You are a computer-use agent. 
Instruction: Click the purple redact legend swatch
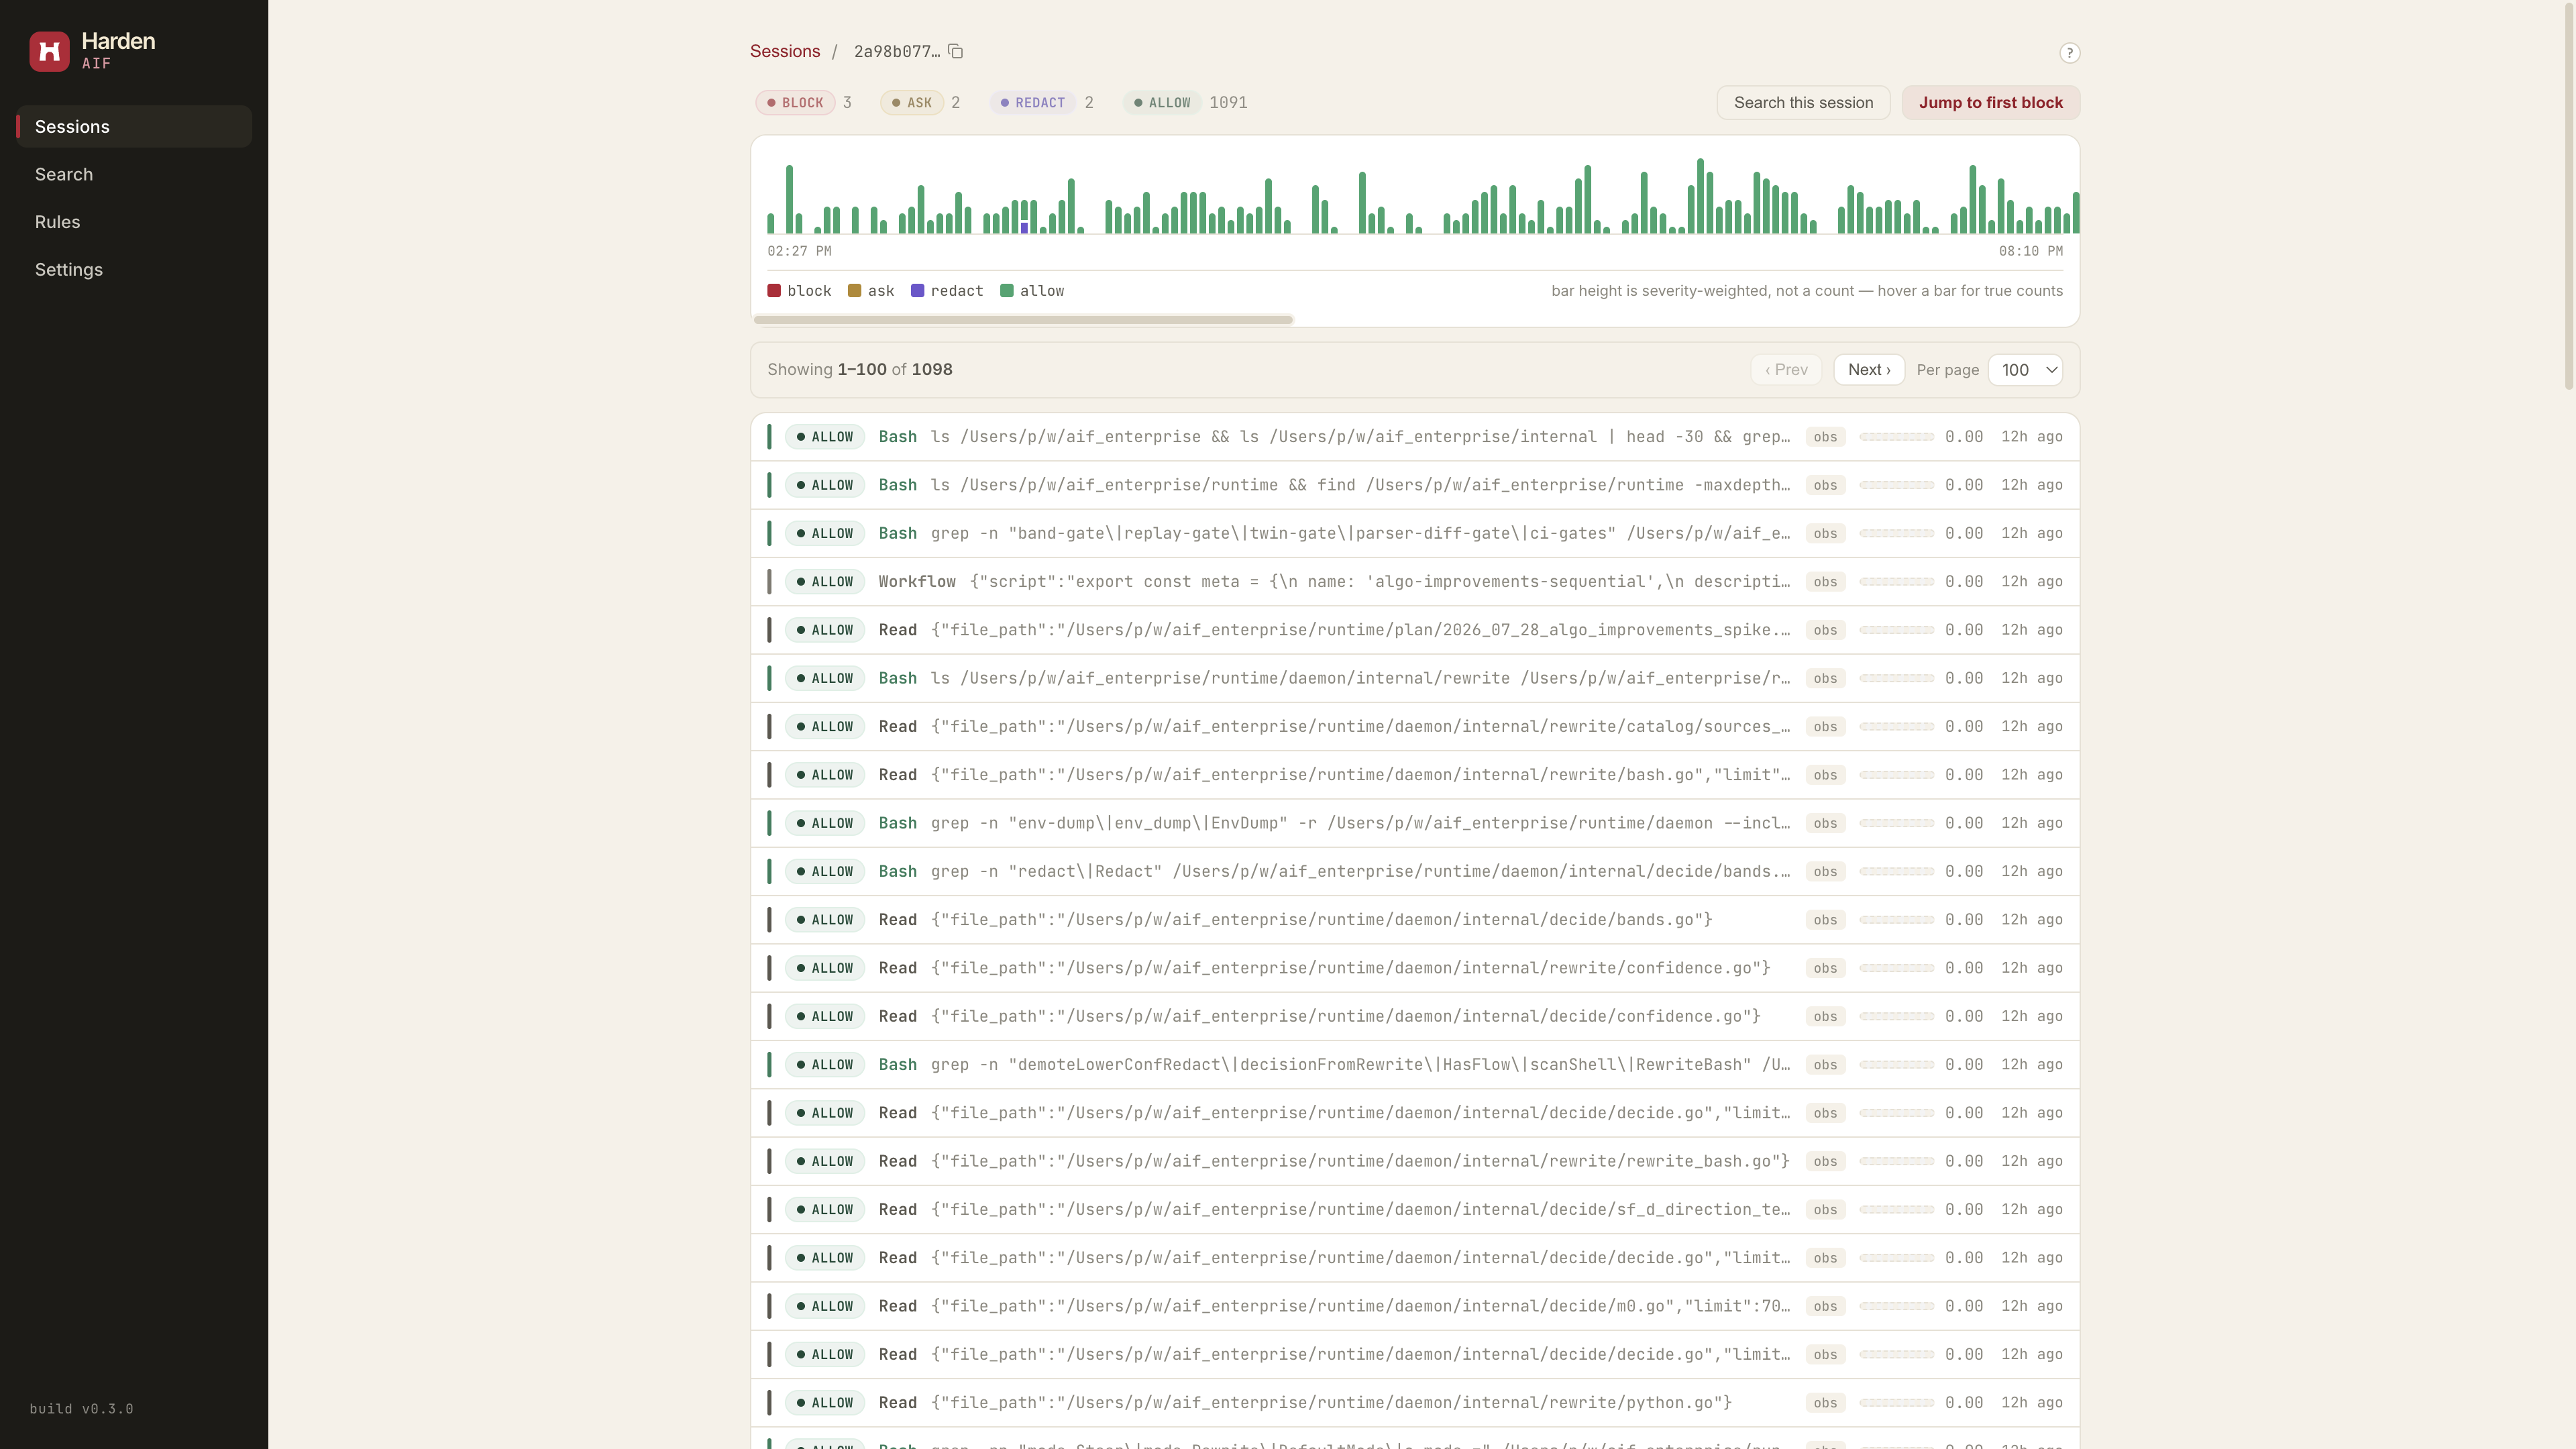917,291
